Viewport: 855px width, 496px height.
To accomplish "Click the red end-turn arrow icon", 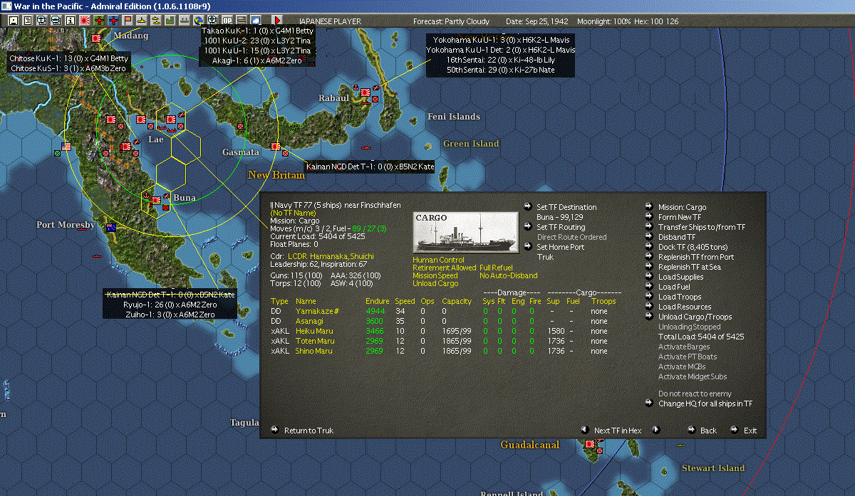I will tap(278, 21).
